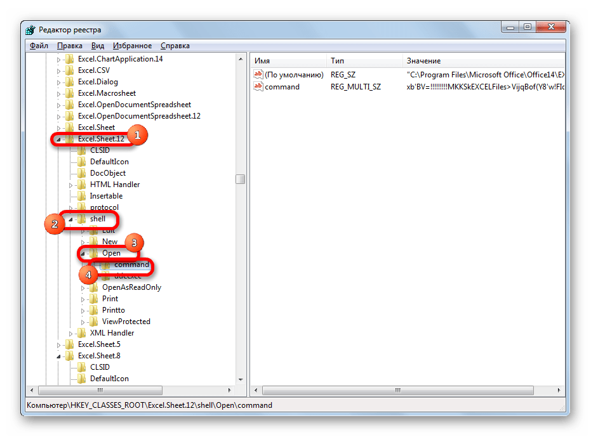Screen dimensions: 591x437
Task: Expand the Excel.Sheet.5 key
Action: (x=58, y=344)
